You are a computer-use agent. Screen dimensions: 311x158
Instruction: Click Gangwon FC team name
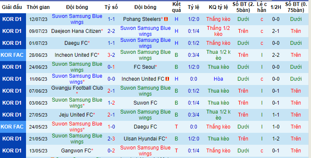pos(76,151)
